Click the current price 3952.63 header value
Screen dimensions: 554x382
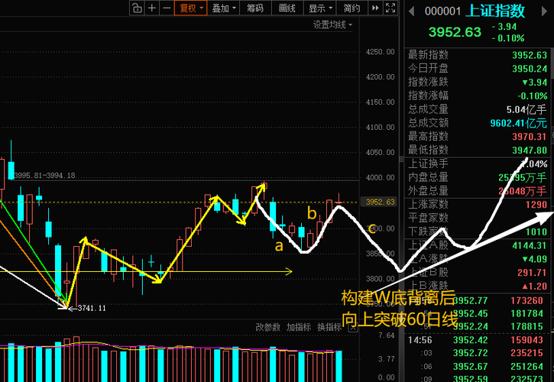455,32
